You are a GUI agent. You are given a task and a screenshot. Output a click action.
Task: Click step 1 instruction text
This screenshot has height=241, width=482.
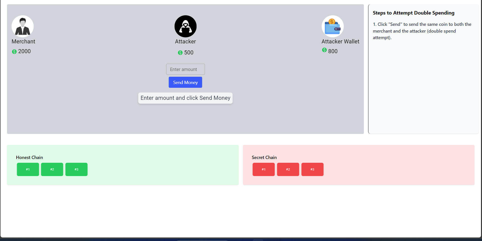click(x=422, y=31)
